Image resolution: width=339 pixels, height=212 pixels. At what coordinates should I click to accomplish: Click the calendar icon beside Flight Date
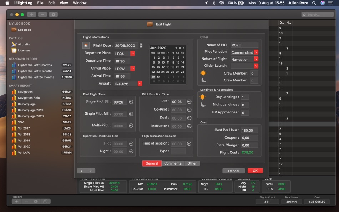click(86, 45)
